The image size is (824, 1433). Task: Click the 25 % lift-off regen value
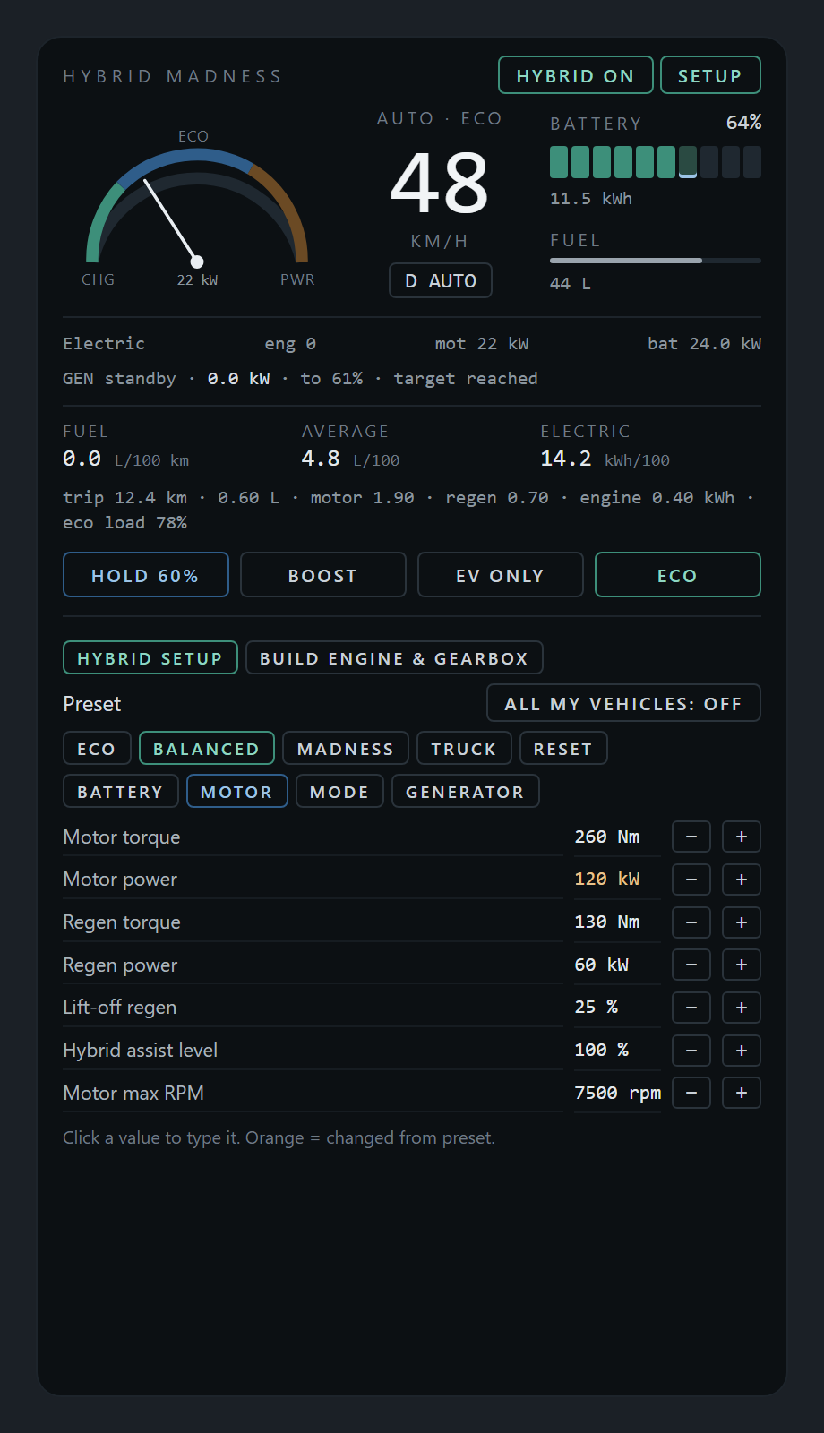[x=597, y=1008]
